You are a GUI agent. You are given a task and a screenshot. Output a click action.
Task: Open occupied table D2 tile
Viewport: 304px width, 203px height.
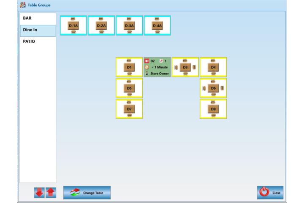157,67
